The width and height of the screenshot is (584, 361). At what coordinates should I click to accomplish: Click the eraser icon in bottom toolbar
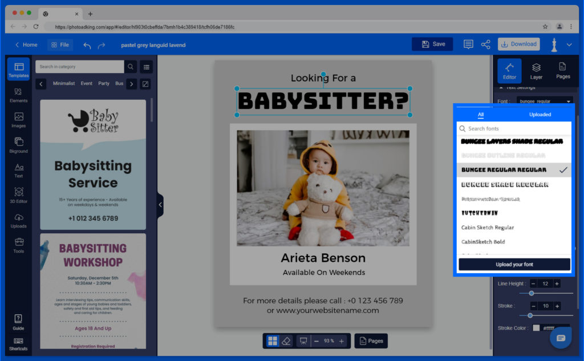286,341
